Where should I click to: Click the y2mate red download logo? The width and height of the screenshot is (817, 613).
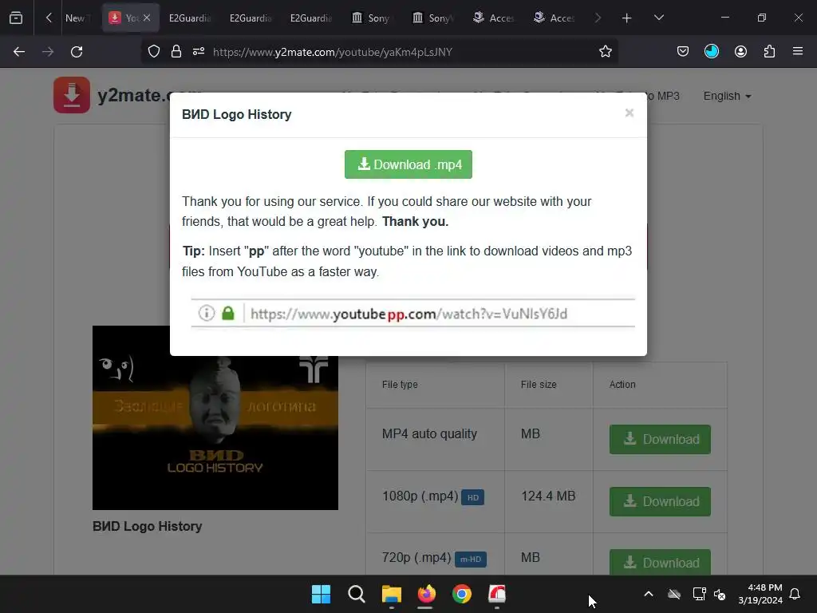(71, 95)
